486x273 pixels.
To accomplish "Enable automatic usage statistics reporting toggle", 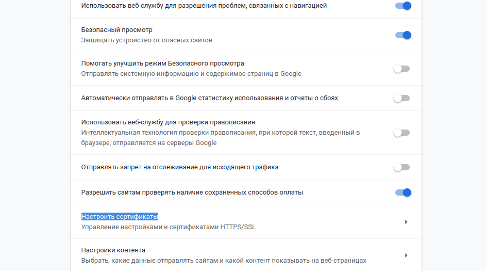I will [401, 98].
